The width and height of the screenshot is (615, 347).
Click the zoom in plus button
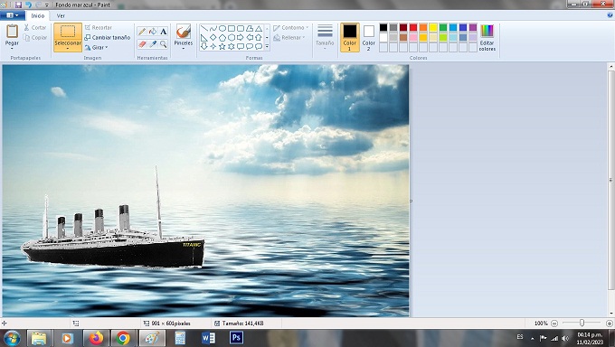(609, 324)
